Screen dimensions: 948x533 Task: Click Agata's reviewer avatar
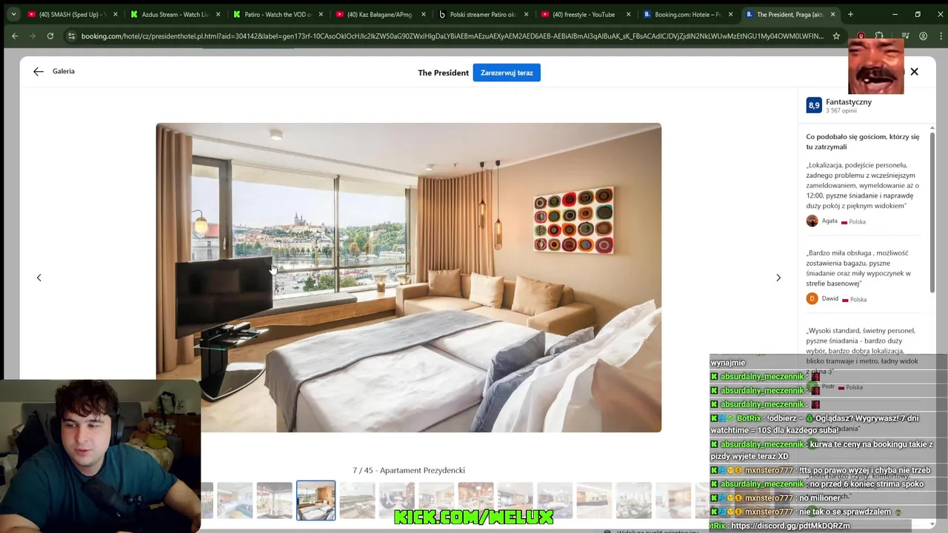[x=812, y=221]
